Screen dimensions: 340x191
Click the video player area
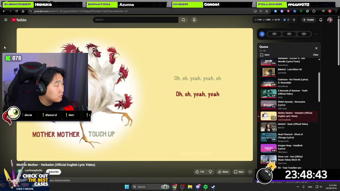click(x=135, y=94)
